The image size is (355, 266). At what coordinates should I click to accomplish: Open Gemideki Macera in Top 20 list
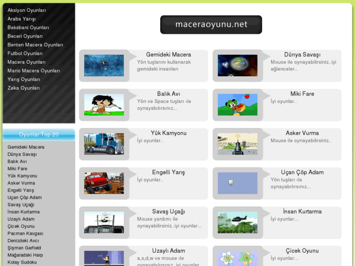(x=26, y=147)
